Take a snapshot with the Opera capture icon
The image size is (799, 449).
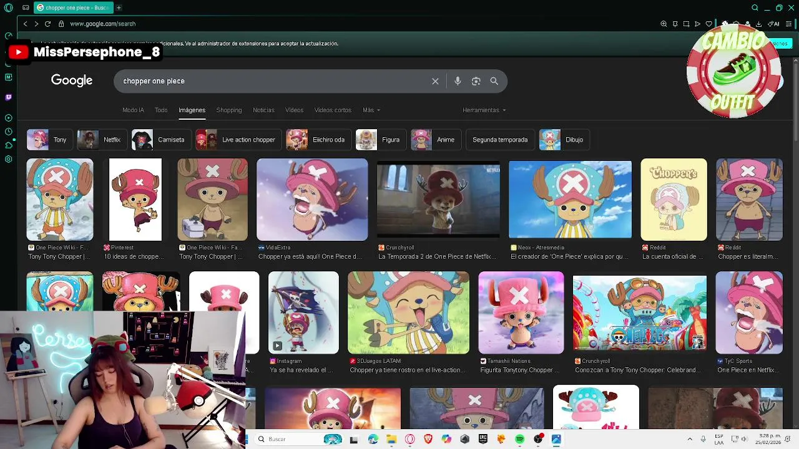click(x=686, y=24)
